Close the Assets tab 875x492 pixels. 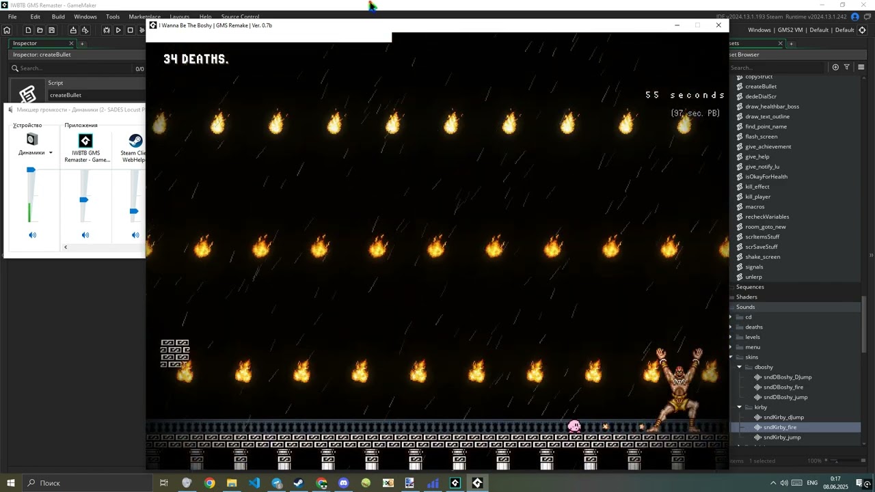pyautogui.click(x=780, y=44)
